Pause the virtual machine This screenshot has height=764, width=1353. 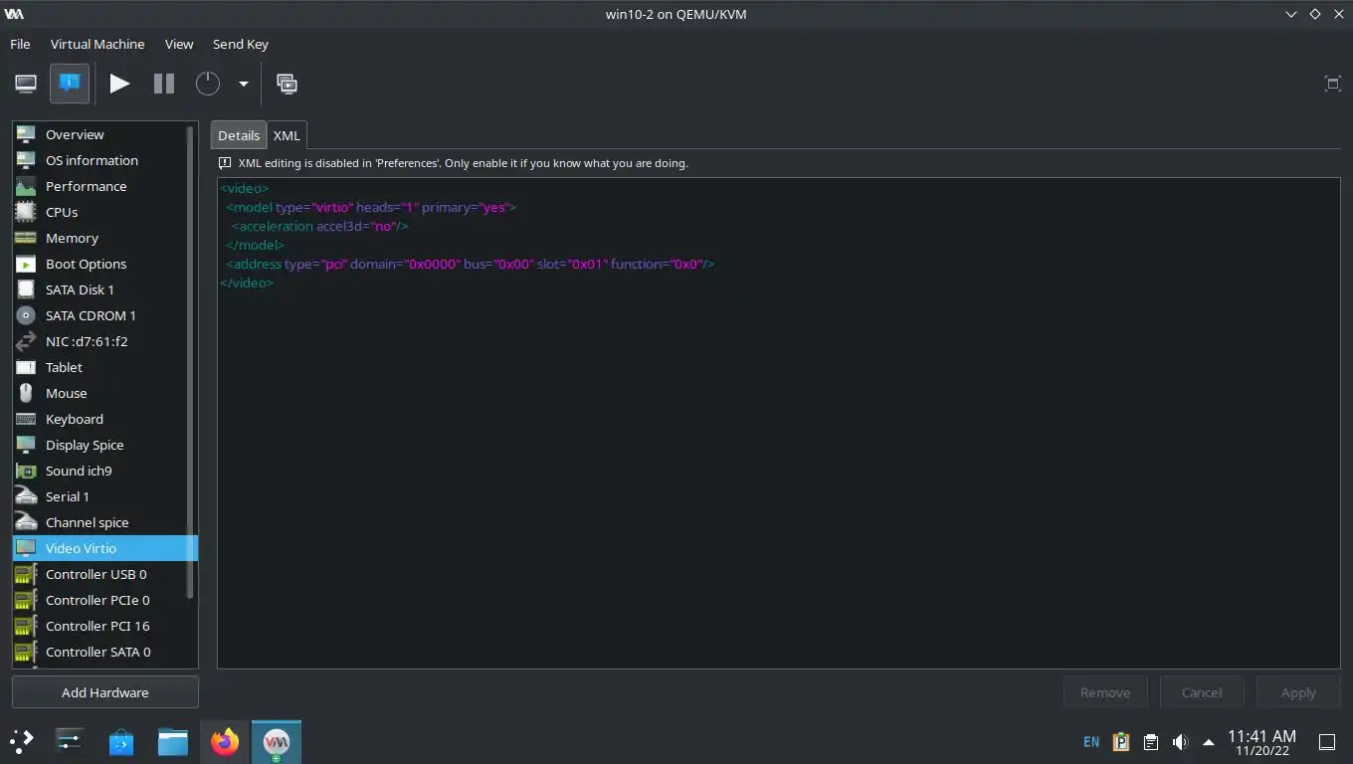(164, 84)
